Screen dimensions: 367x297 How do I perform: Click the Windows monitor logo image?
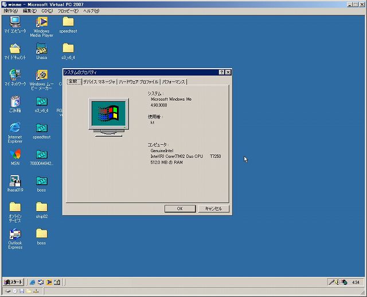point(108,117)
